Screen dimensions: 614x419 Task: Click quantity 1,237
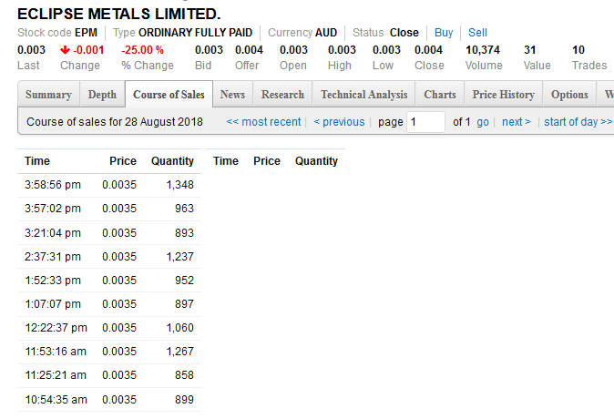[x=180, y=257]
